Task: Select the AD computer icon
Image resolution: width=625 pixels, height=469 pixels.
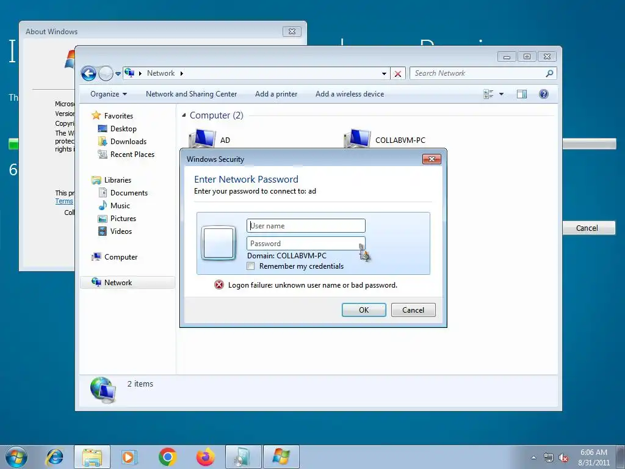Action: click(x=203, y=139)
